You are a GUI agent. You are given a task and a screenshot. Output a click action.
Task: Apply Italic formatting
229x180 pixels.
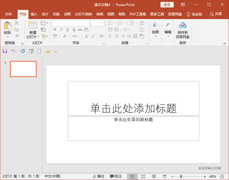click(x=61, y=30)
